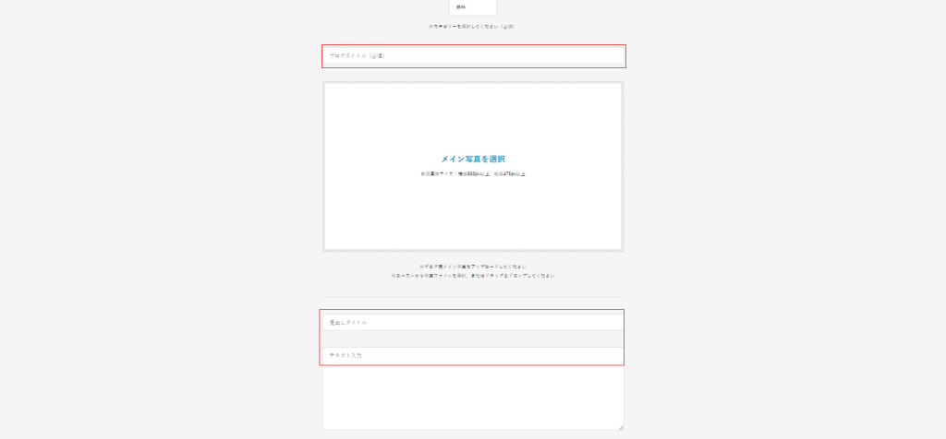Click the blog main photo upload instruction

tap(472, 267)
